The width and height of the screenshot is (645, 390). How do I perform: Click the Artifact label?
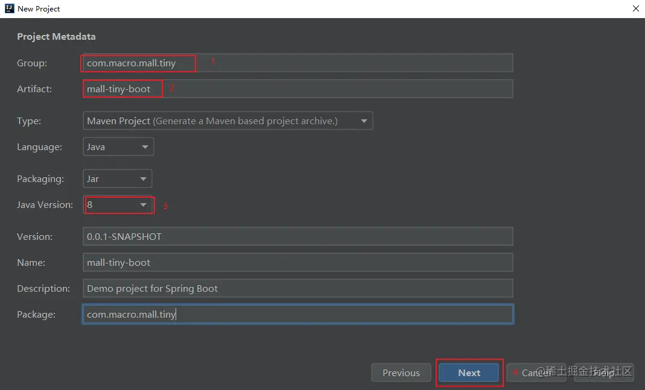click(x=34, y=89)
